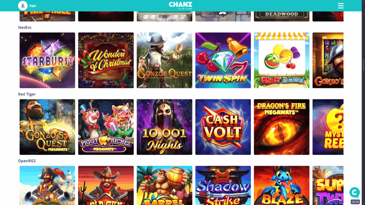The image size is (365, 205).
Task: Open the Fruit Shop game
Action: coord(282,60)
